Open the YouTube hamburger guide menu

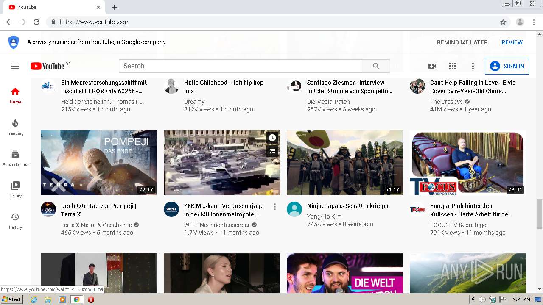(15, 66)
